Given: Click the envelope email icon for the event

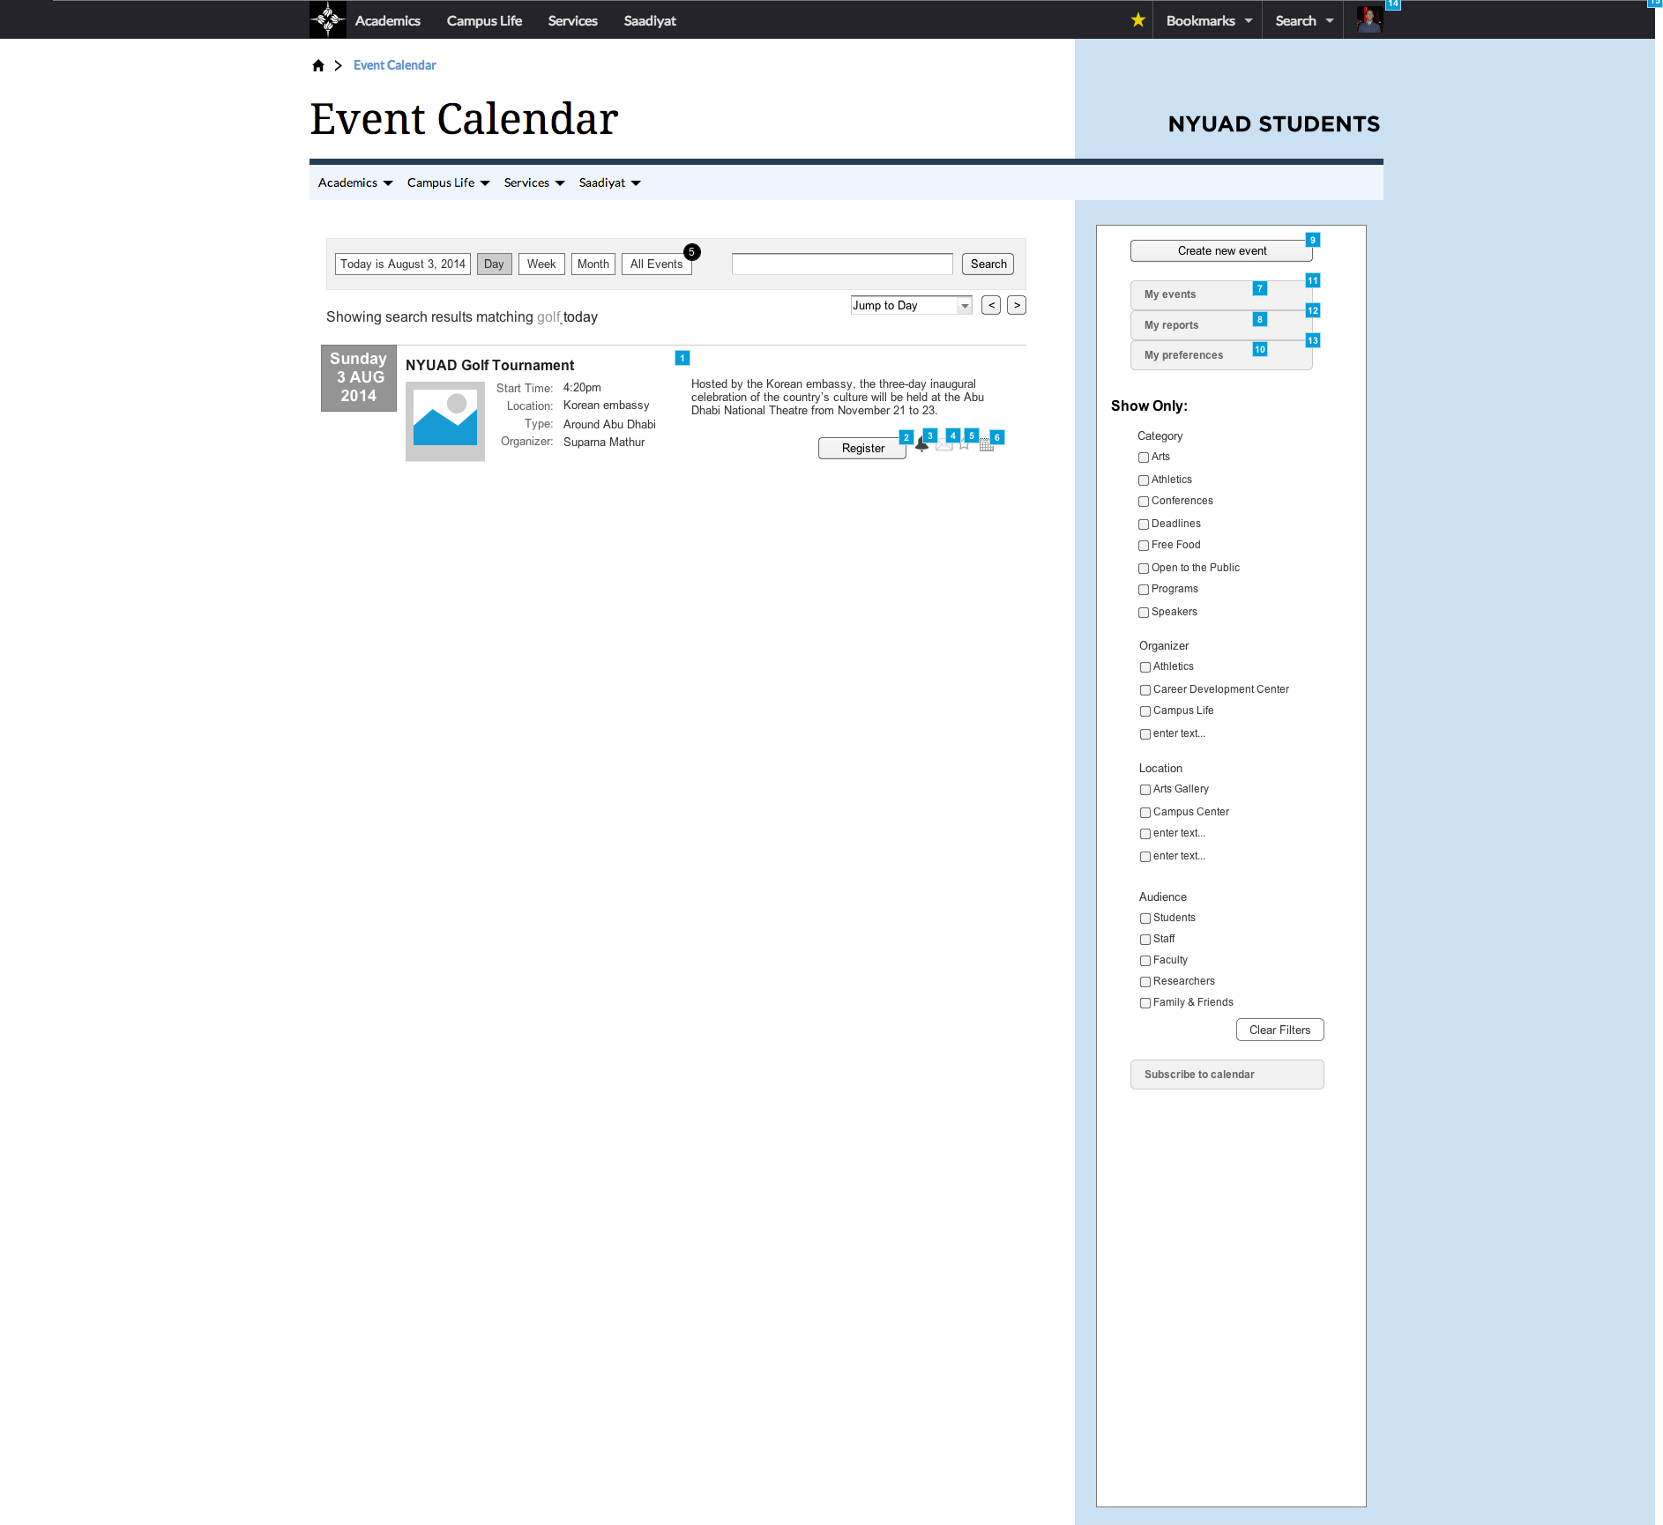Looking at the screenshot, I should (x=944, y=445).
